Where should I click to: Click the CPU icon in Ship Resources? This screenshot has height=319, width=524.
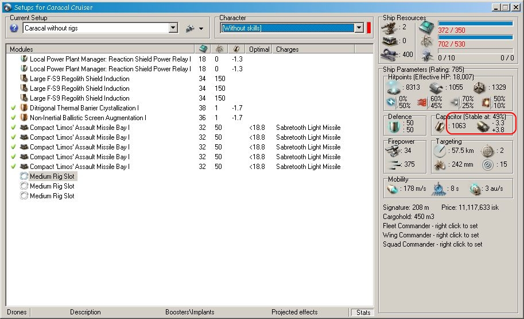(426, 27)
